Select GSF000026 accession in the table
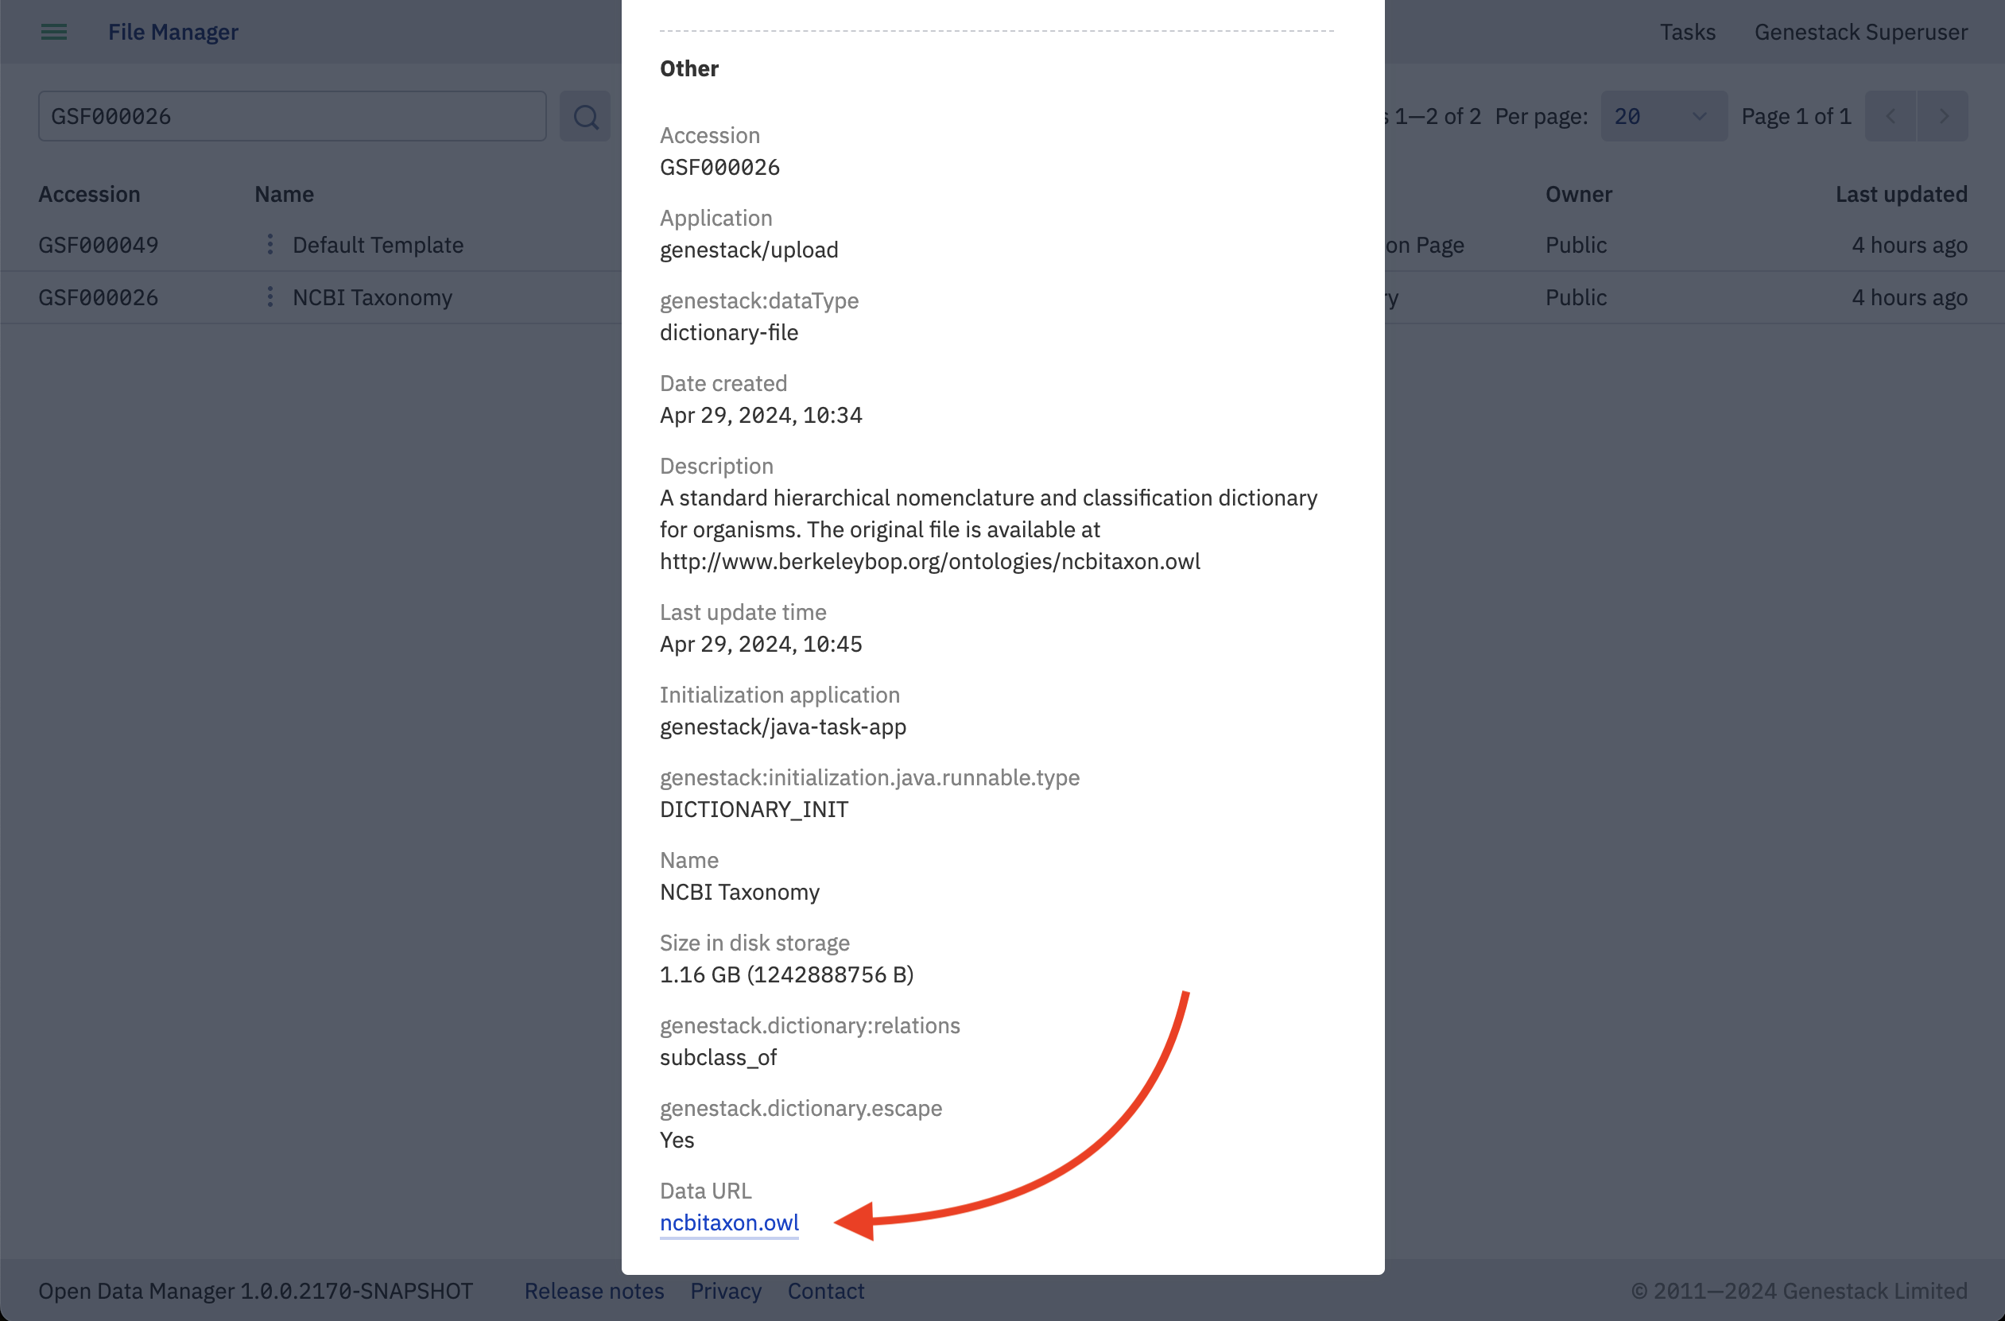The height and width of the screenshot is (1321, 2005). point(98,296)
